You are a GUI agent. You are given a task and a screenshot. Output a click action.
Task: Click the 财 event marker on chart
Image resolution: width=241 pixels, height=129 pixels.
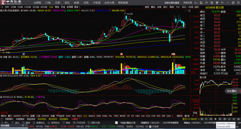click(x=24, y=54)
